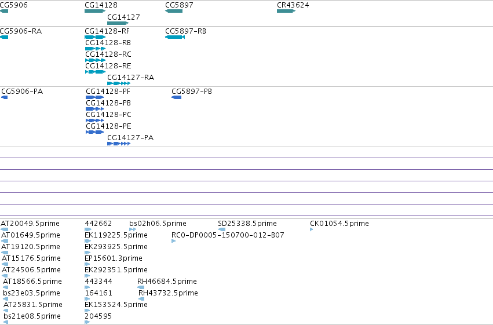Click the CG14128-RF transcript name
493x325 pixels.
107,31
